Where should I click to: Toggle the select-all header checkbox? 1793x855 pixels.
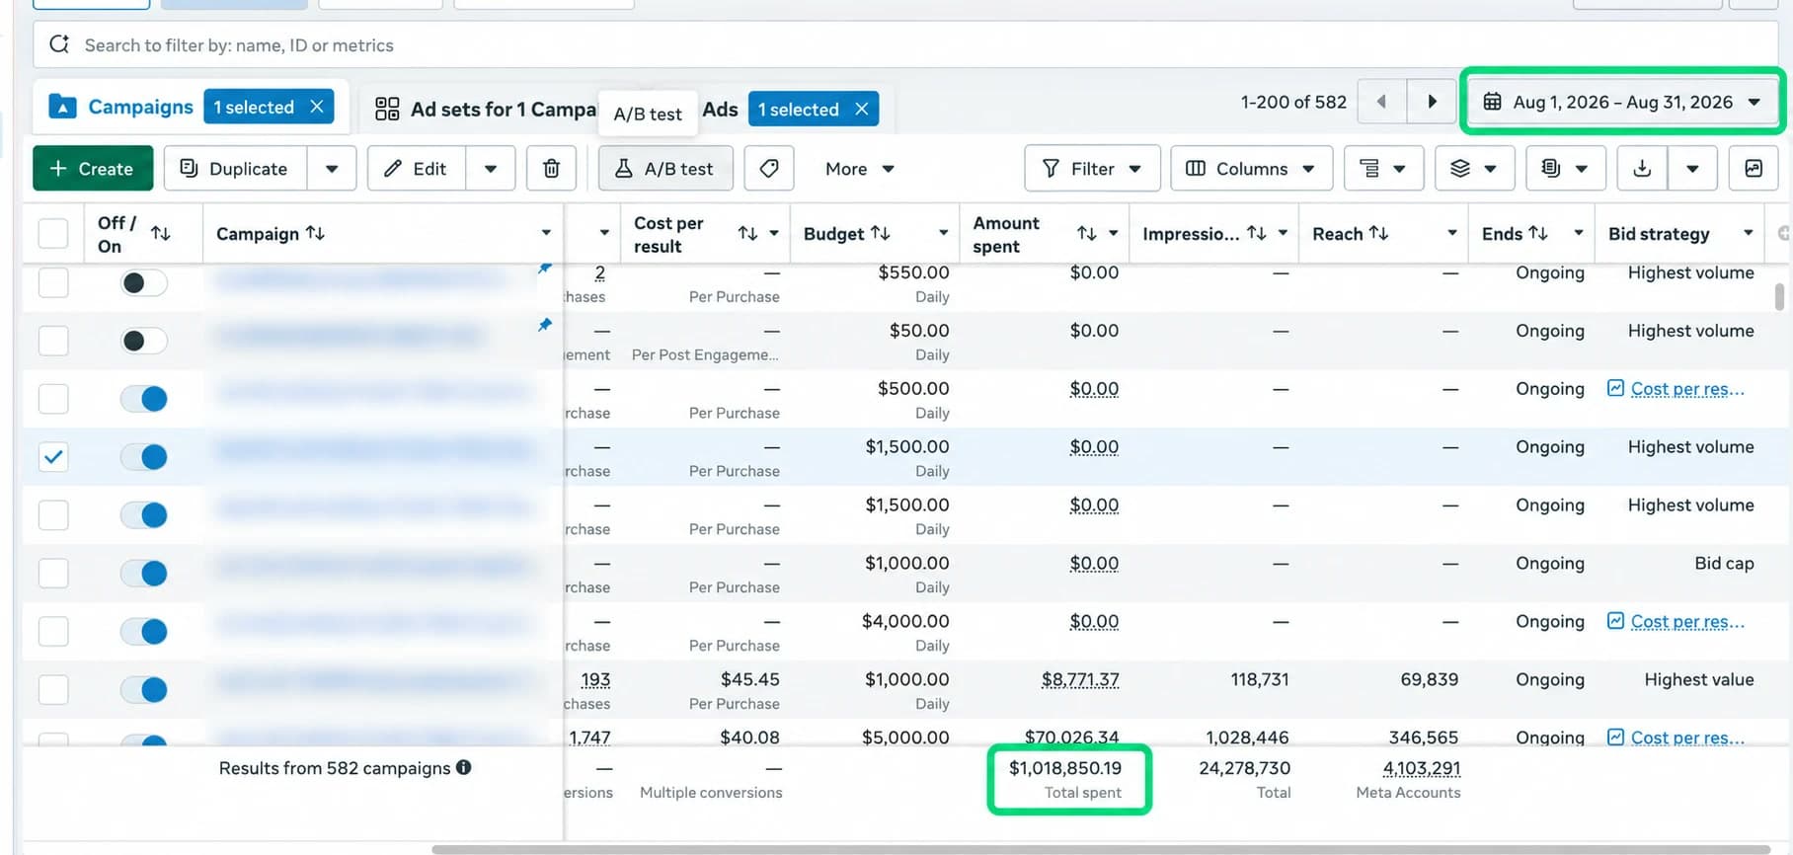(53, 234)
